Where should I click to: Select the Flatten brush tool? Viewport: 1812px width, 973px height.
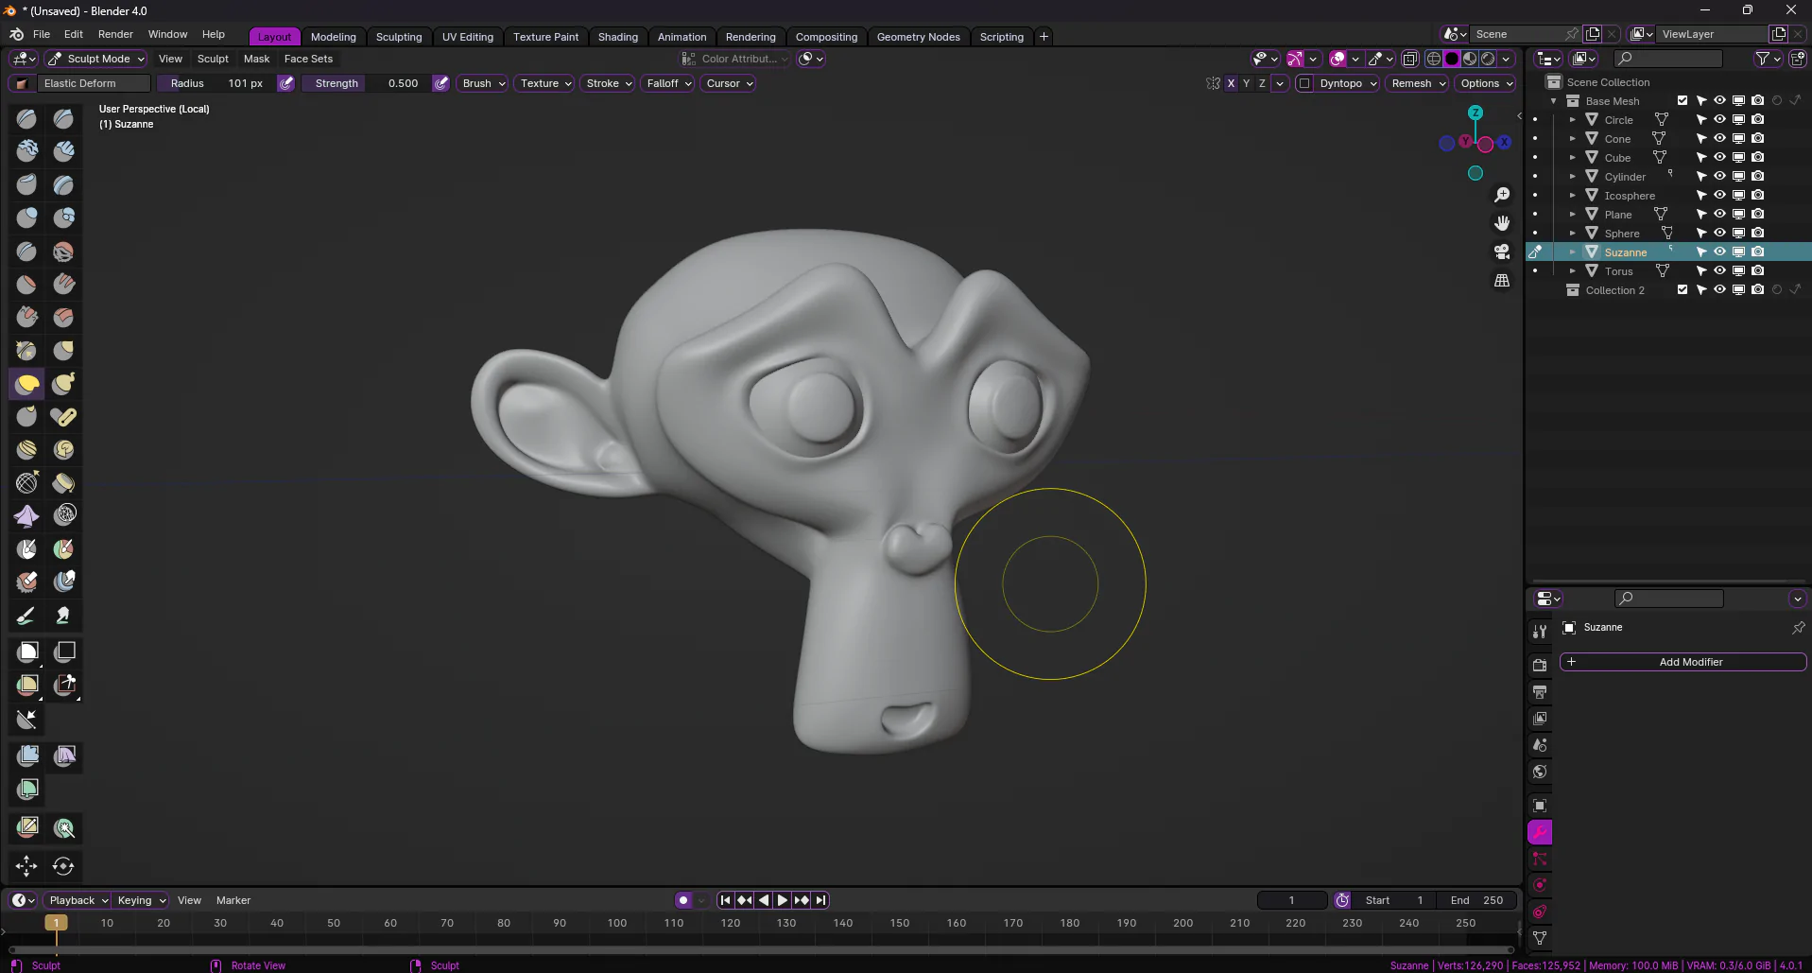[x=26, y=284]
